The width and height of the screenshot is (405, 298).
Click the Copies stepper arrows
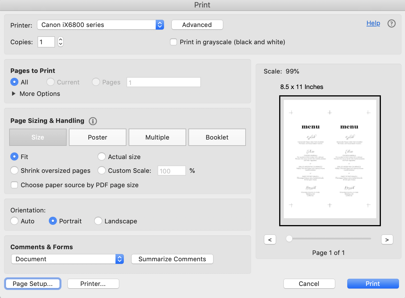click(61, 42)
